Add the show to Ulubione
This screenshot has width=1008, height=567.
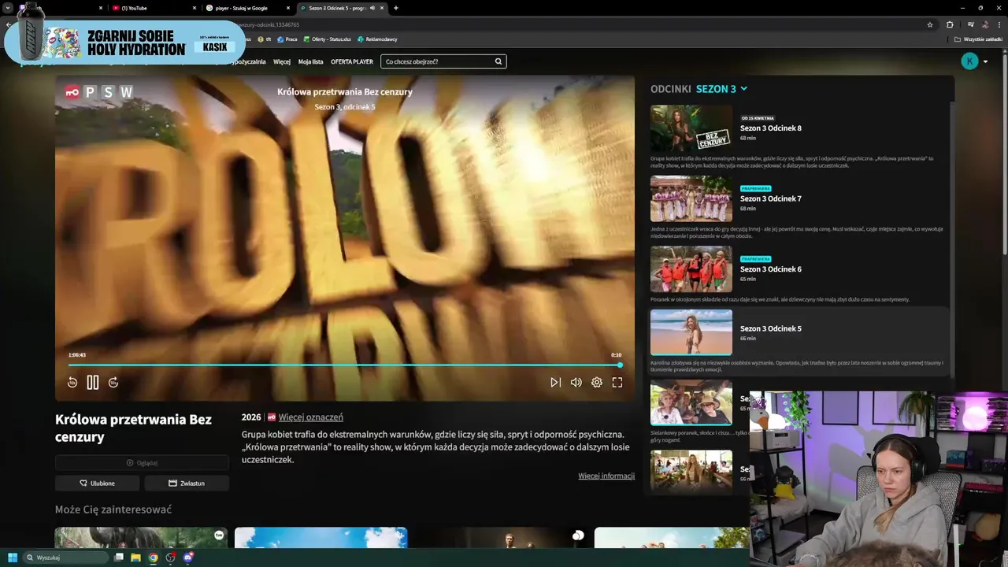tap(98, 484)
